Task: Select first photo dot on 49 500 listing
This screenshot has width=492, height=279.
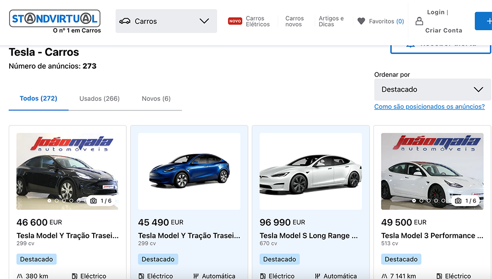Action: tap(414, 201)
